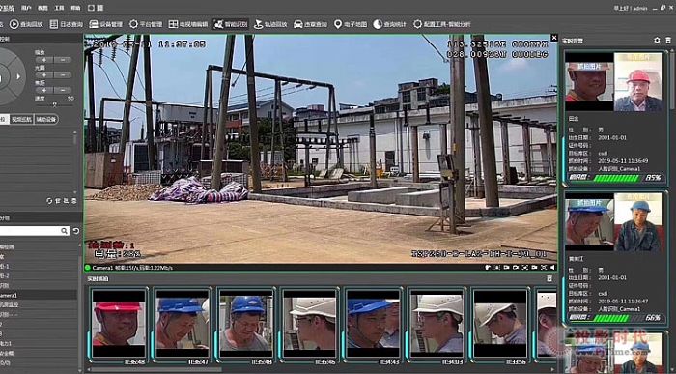Toggle fullscreen for the Camera1 video
Screen dimensions: 676x374
click(x=544, y=268)
